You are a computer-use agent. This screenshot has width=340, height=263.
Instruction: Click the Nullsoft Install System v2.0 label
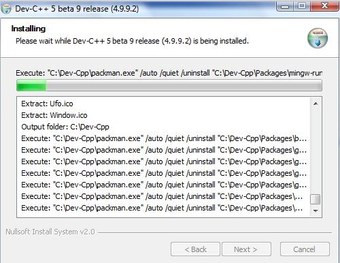coord(50,232)
